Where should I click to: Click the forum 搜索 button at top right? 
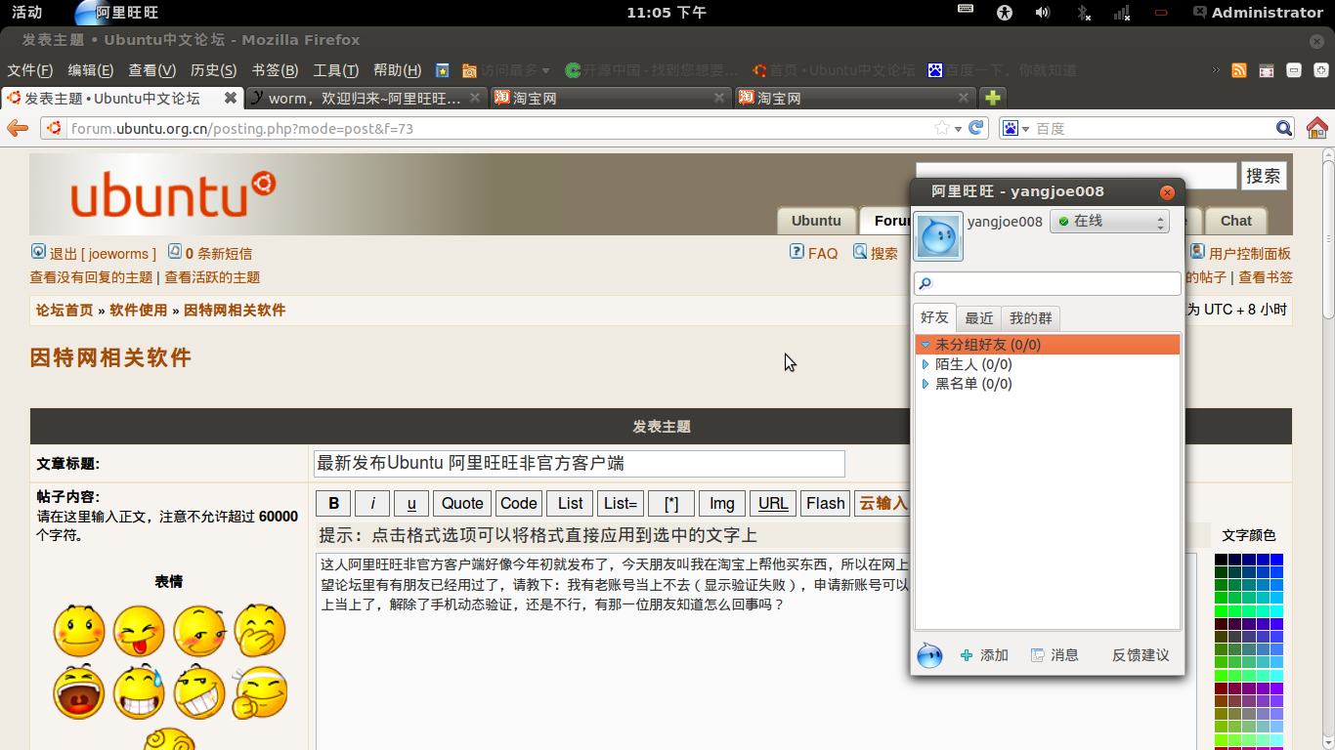(x=1264, y=176)
